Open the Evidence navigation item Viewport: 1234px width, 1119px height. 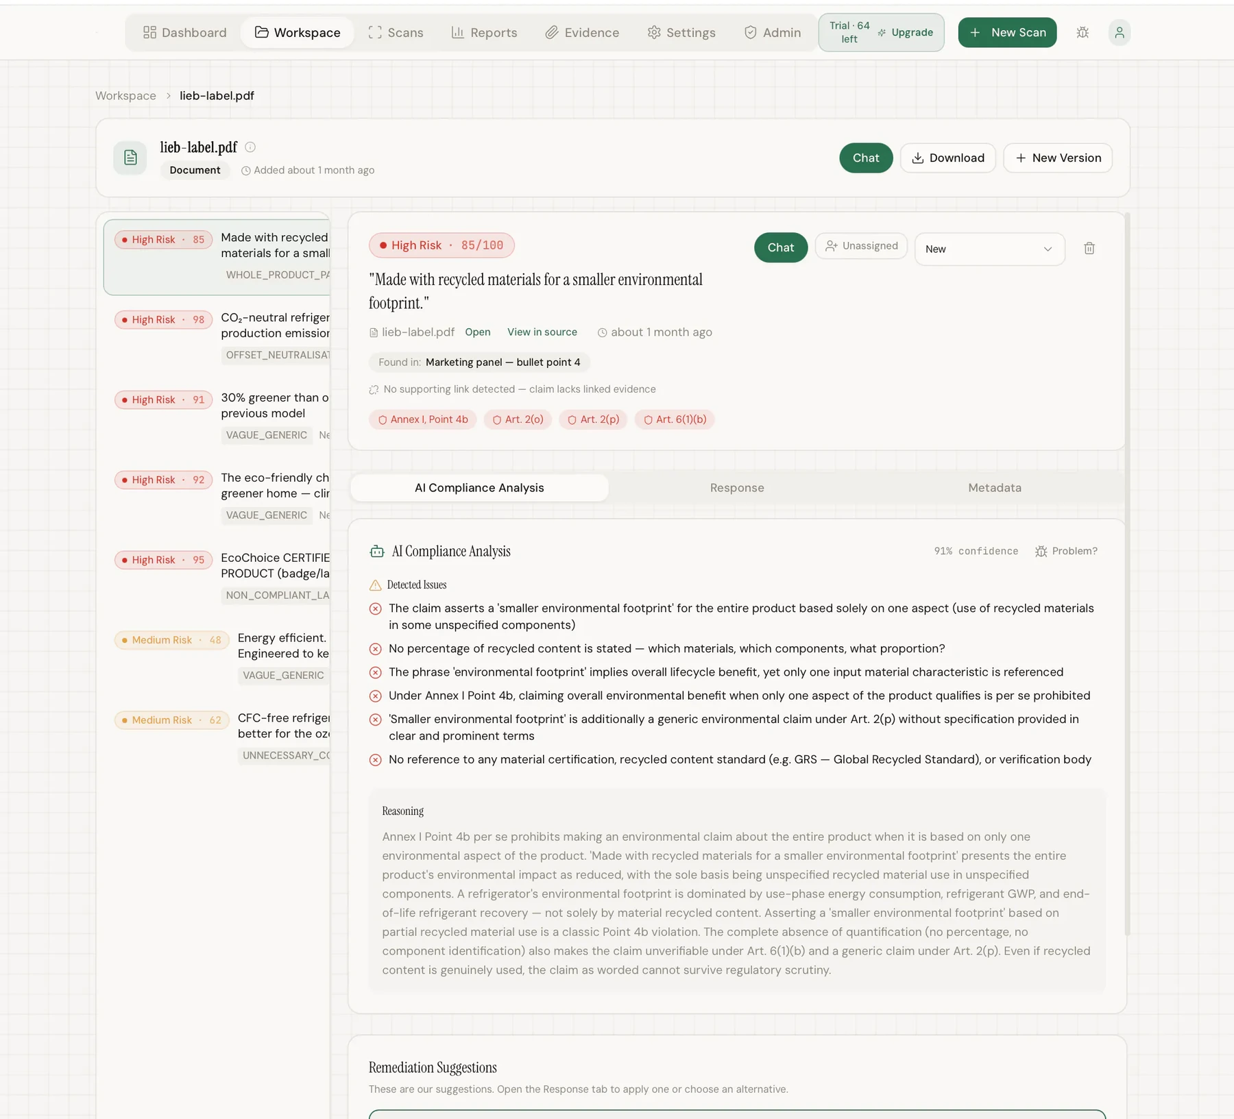click(x=582, y=32)
